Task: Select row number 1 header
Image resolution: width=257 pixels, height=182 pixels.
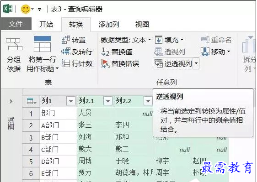Action: click(x=31, y=114)
